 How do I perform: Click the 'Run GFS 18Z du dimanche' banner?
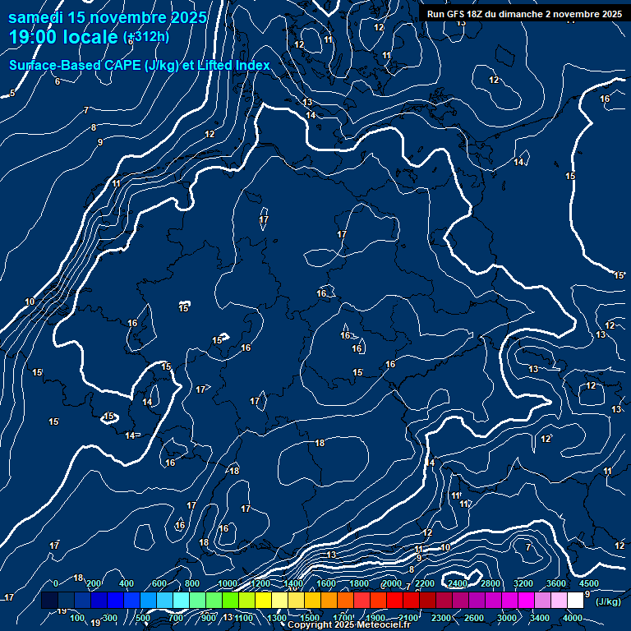tap(524, 14)
